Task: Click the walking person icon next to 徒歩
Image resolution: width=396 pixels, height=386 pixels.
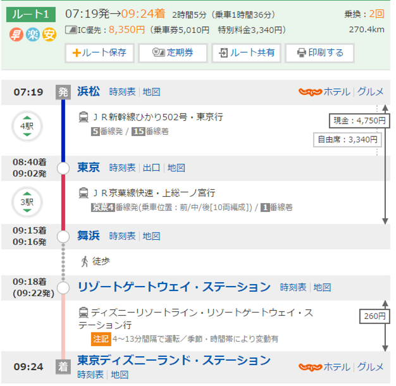Action: tap(84, 261)
